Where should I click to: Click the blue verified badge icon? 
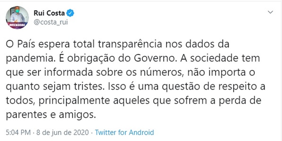(x=70, y=13)
